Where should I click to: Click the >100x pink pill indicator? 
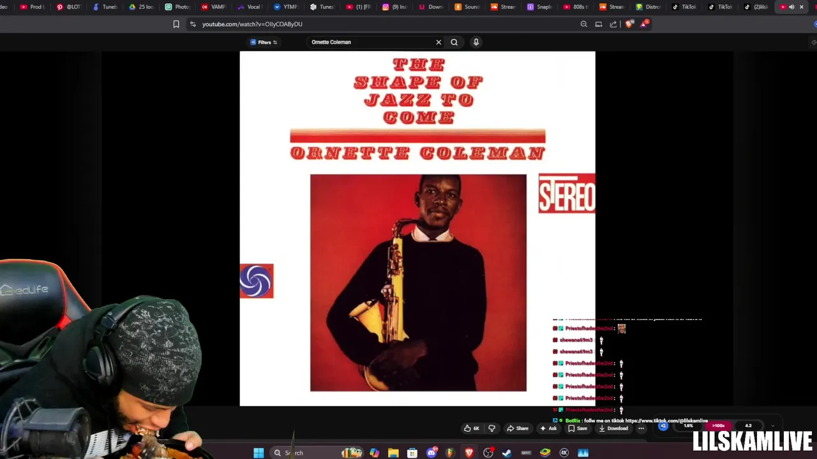coord(718,426)
